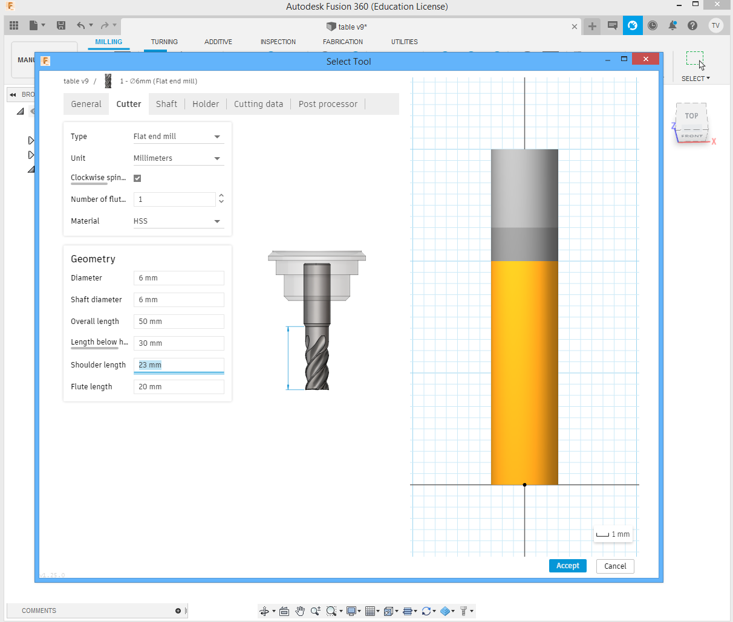
Task: Open the INSPECTION ribbon tab
Action: 278,42
